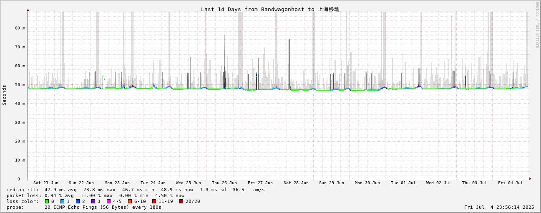Click the 'RRDTOOL / TOBI OETIKER' vertical credit
The image size is (541, 213).
click(x=537, y=25)
